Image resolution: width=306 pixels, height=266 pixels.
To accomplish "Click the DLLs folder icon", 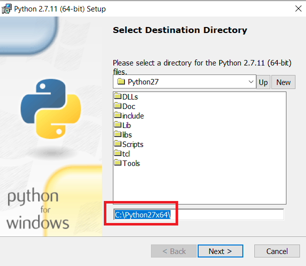I will point(118,96).
